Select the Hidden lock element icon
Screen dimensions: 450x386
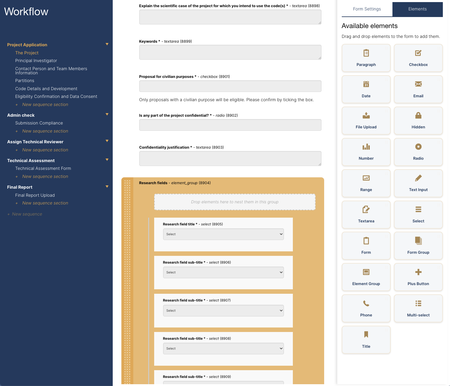418,116
